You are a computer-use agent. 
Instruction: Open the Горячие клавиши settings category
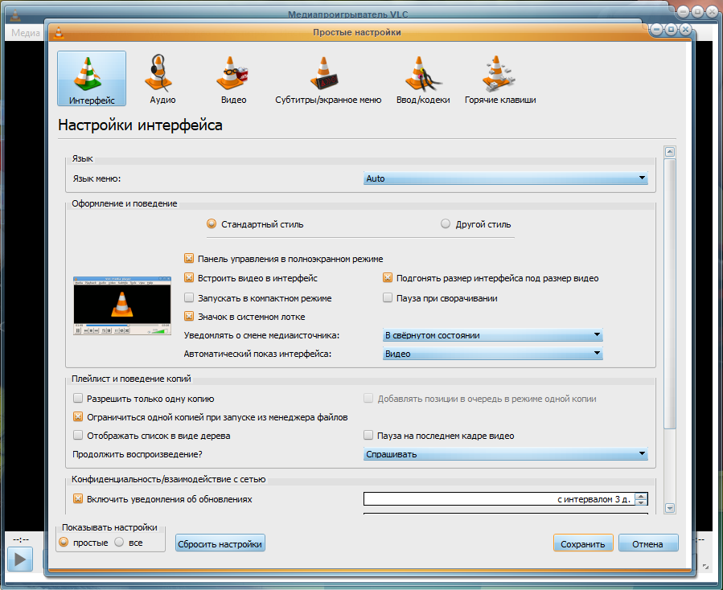click(x=500, y=78)
